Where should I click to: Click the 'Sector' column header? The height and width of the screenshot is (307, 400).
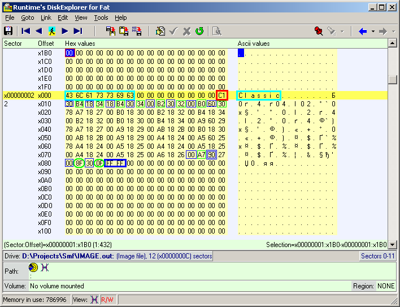[x=13, y=44]
